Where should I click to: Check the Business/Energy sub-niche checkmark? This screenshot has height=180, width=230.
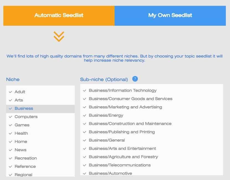coord(85,115)
